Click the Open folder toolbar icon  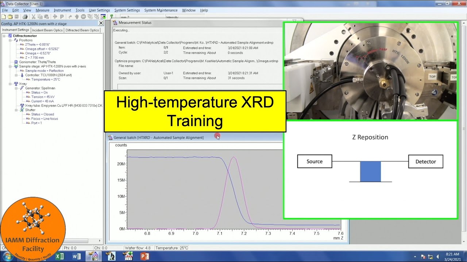(x=10, y=16)
